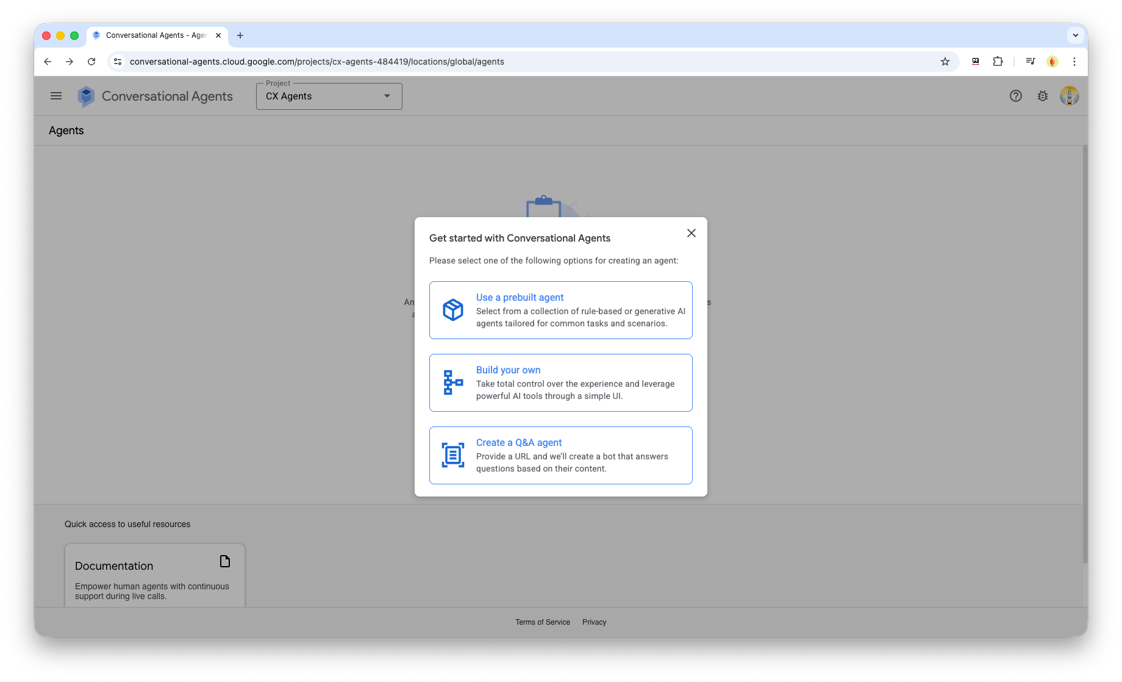Click the bug report feedback icon
Image resolution: width=1122 pixels, height=682 pixels.
click(1043, 96)
